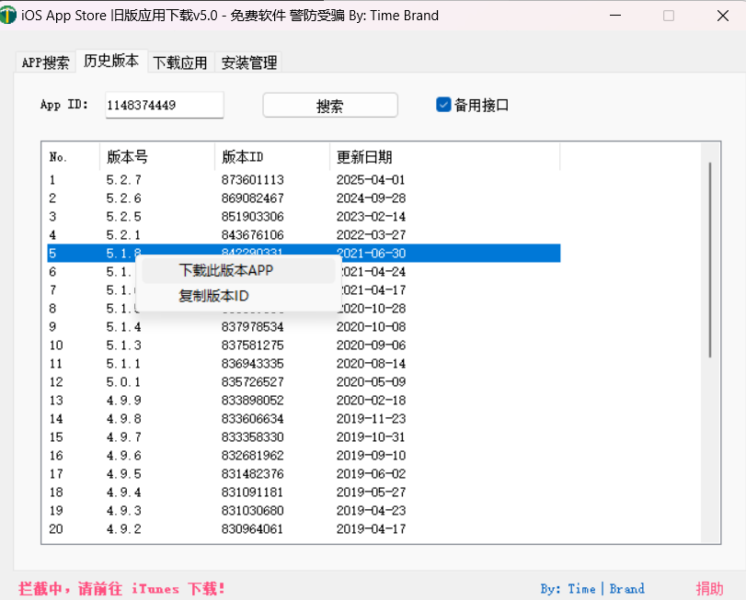The image size is (746, 600).
Task: Minimize the application window
Action: pos(615,16)
